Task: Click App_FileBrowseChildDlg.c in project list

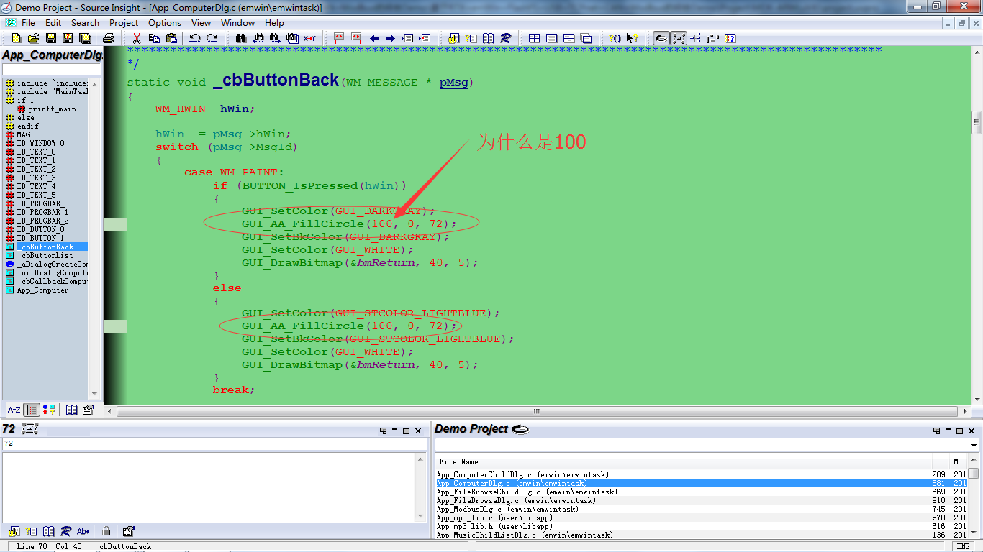Action: [x=527, y=492]
